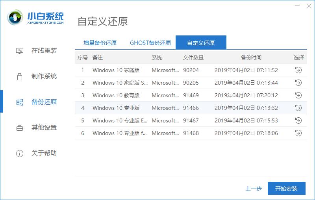This screenshot has width=315, height=200.
Task: Click the 系统 column header
Action: 157,57
